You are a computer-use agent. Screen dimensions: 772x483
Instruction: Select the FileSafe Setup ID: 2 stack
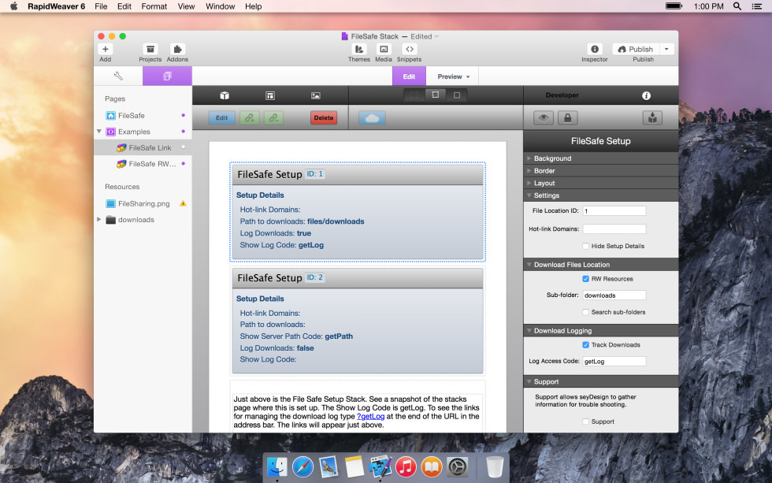tap(358, 321)
